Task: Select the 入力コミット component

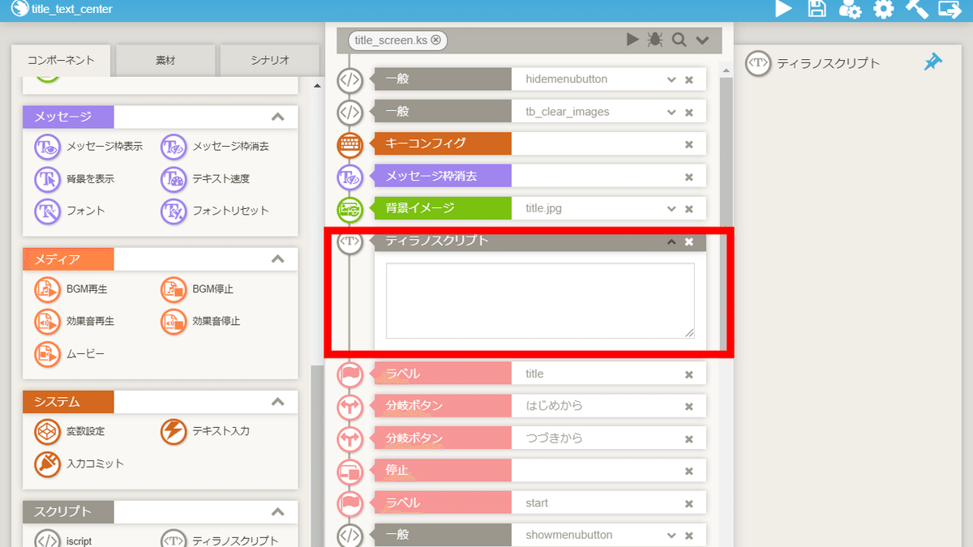Action: tap(79, 464)
